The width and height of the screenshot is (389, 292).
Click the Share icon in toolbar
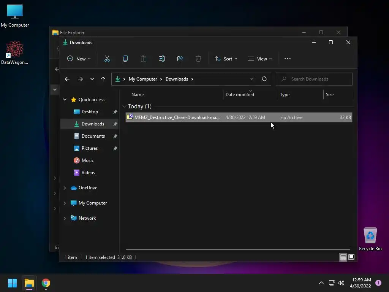click(180, 59)
